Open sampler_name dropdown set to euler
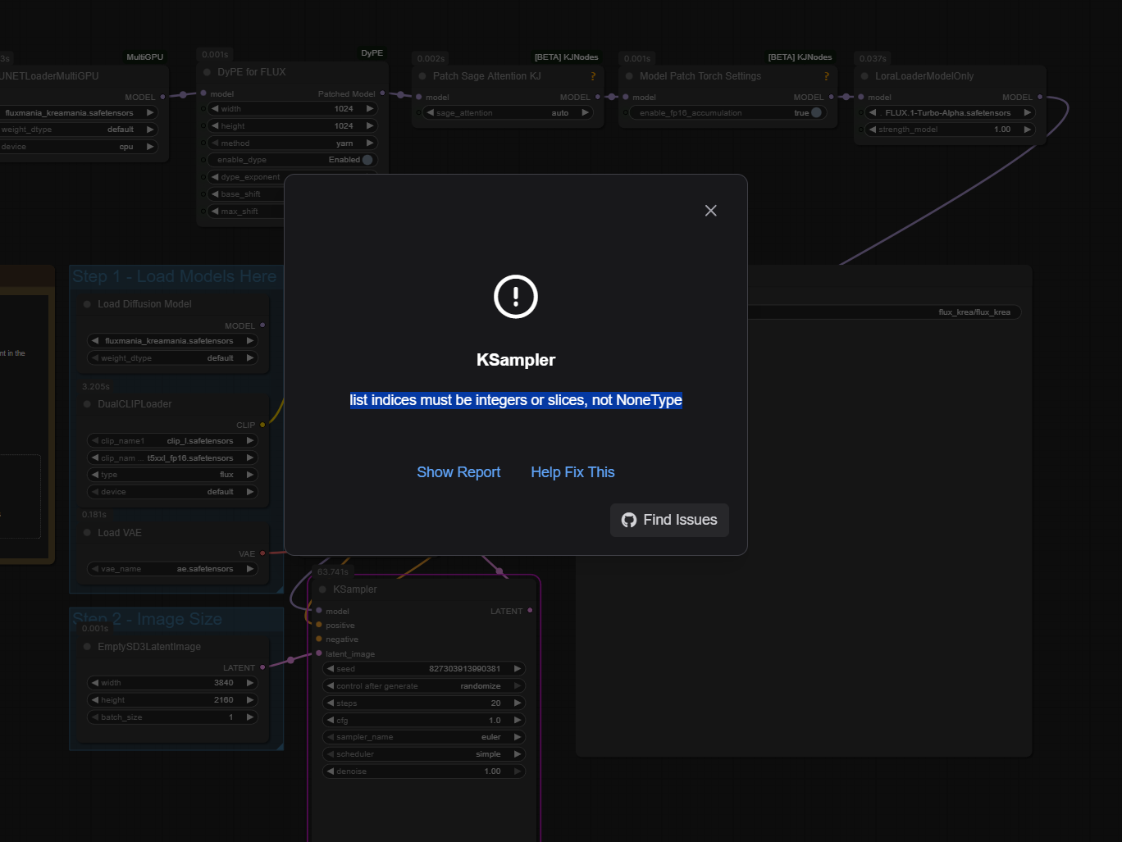The width and height of the screenshot is (1122, 842). pyautogui.click(x=424, y=737)
